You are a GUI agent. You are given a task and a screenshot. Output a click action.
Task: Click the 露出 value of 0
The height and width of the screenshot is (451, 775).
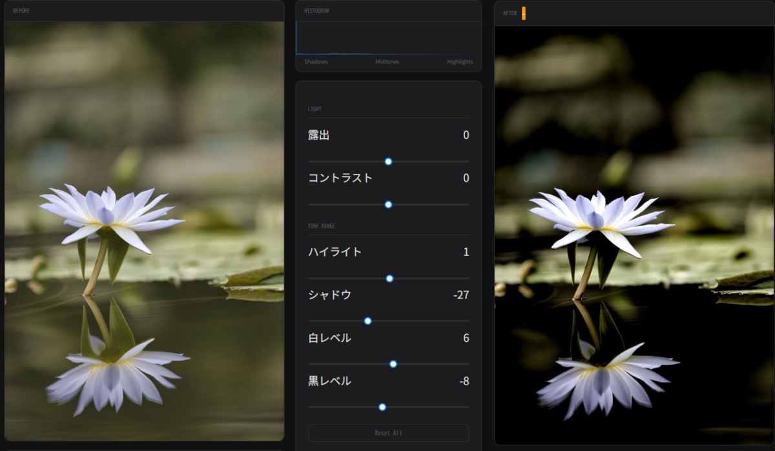466,135
